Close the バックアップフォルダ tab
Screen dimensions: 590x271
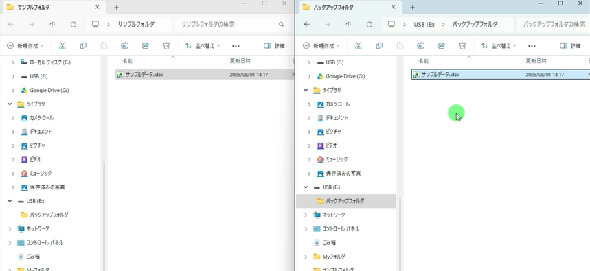tap(394, 7)
